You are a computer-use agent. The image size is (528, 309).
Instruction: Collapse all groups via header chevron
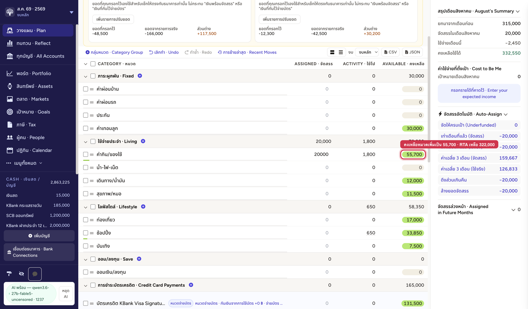coord(86,64)
